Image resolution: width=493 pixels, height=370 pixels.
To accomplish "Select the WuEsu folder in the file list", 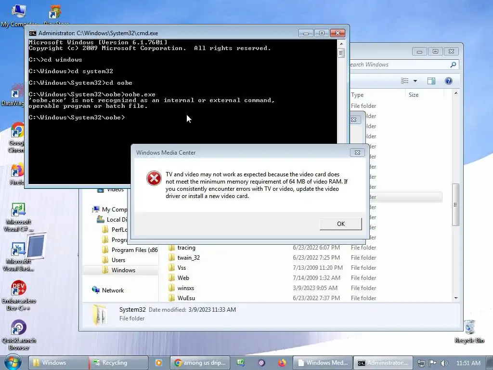I will (x=186, y=298).
